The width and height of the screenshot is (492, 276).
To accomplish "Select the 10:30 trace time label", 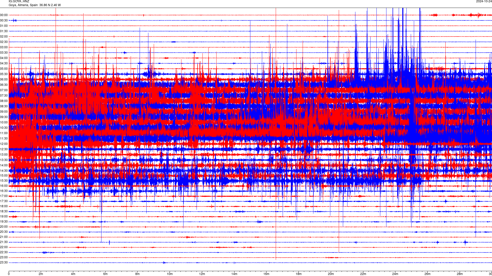I will pyautogui.click(x=4, y=128).
